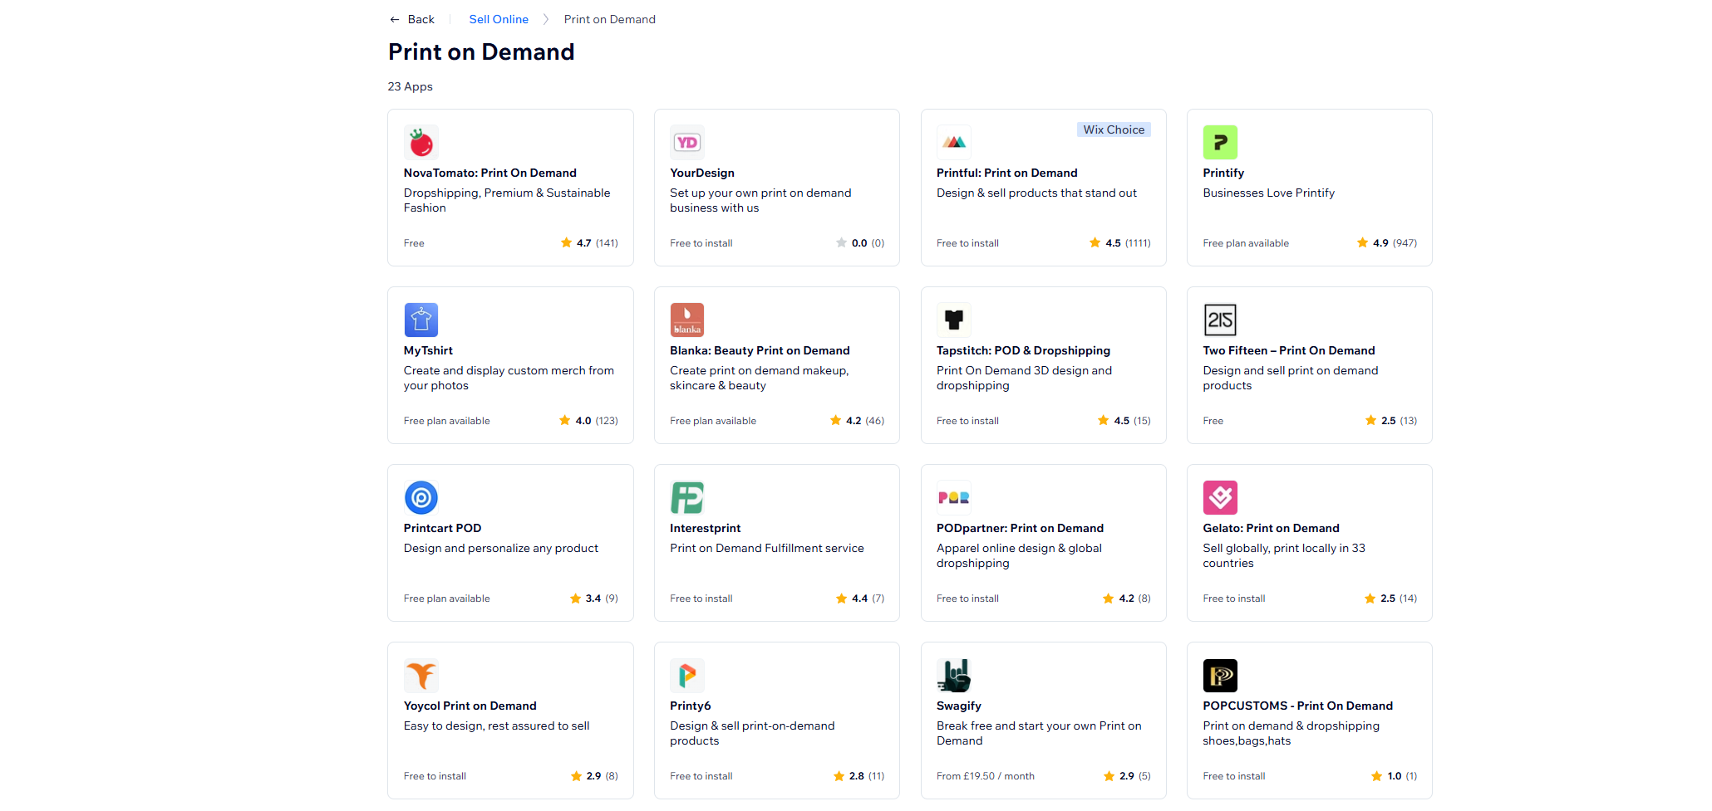Viewport: 1712px width, 811px height.
Task: Click the Blanka beauty app icon
Action: 687,320
